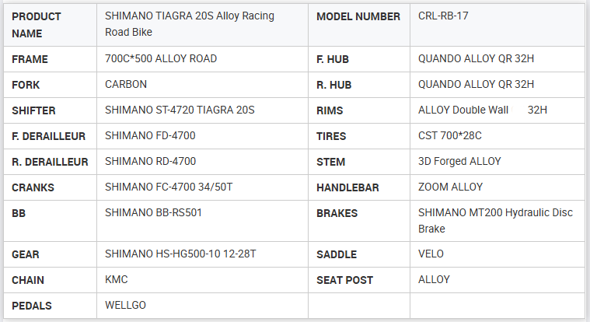This screenshot has width=590, height=322.
Task: Select the SHIMANO RD-4700 value
Action: coord(150,162)
